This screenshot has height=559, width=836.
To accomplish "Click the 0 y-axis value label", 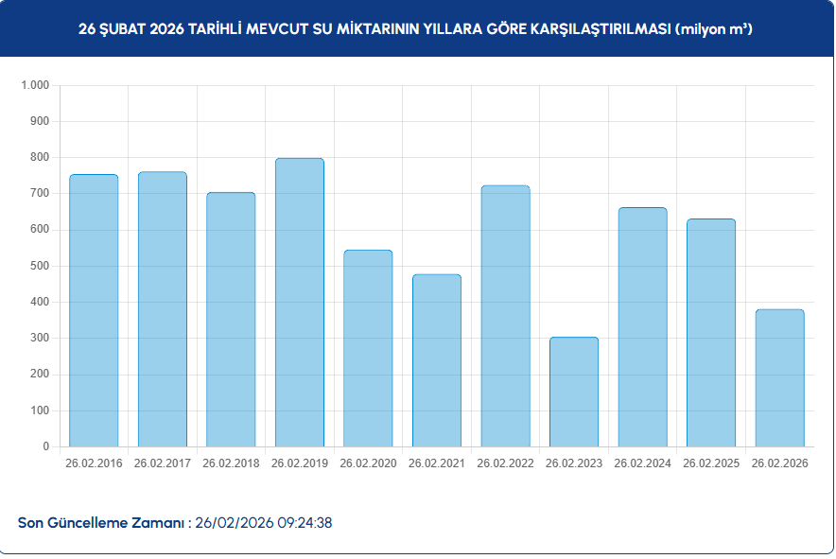I will [44, 446].
